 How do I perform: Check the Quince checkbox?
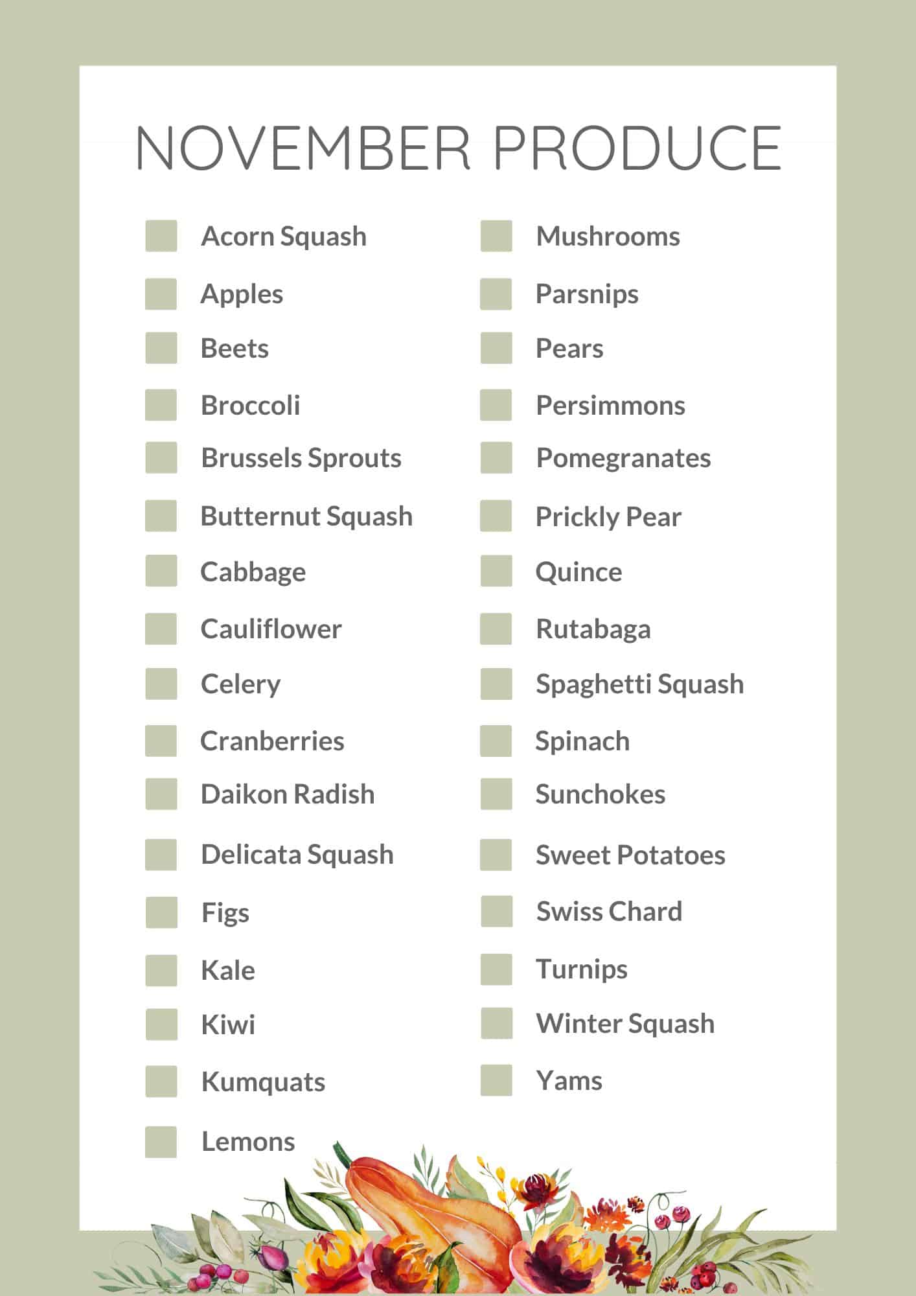[x=496, y=571]
